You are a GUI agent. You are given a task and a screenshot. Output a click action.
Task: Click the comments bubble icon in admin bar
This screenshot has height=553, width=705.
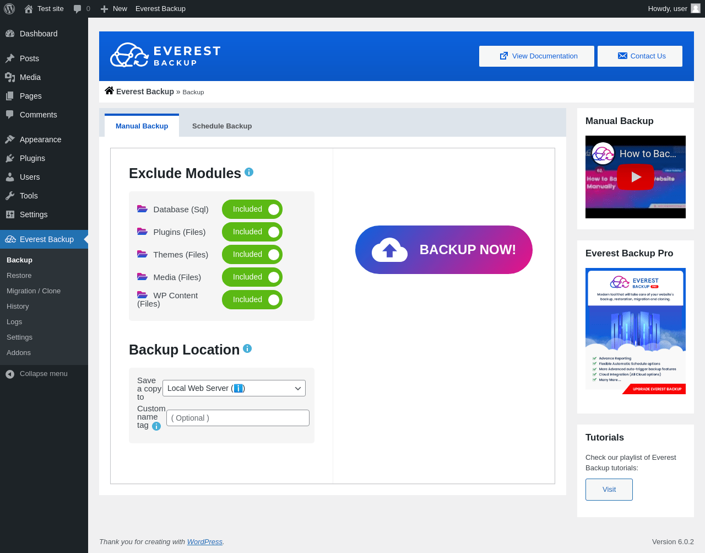78,9
